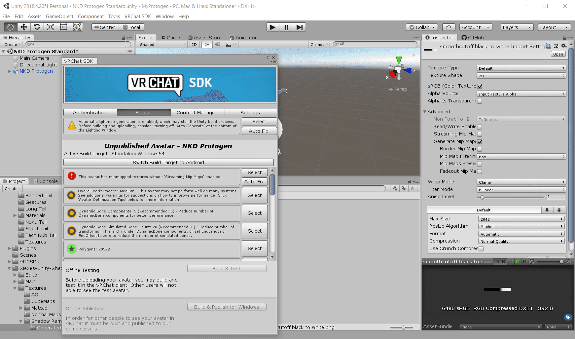Viewport: 575px width, 339px height.
Task: Enable Mip Maps Preserve Coverage checkbox
Action: coord(480,164)
